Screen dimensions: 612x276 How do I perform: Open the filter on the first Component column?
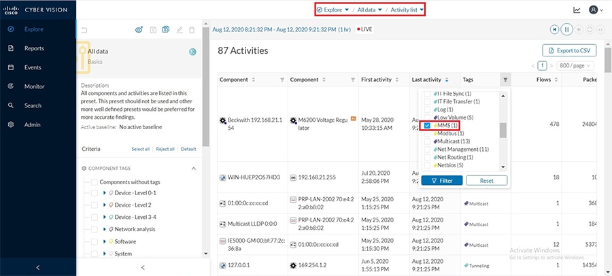click(282, 80)
